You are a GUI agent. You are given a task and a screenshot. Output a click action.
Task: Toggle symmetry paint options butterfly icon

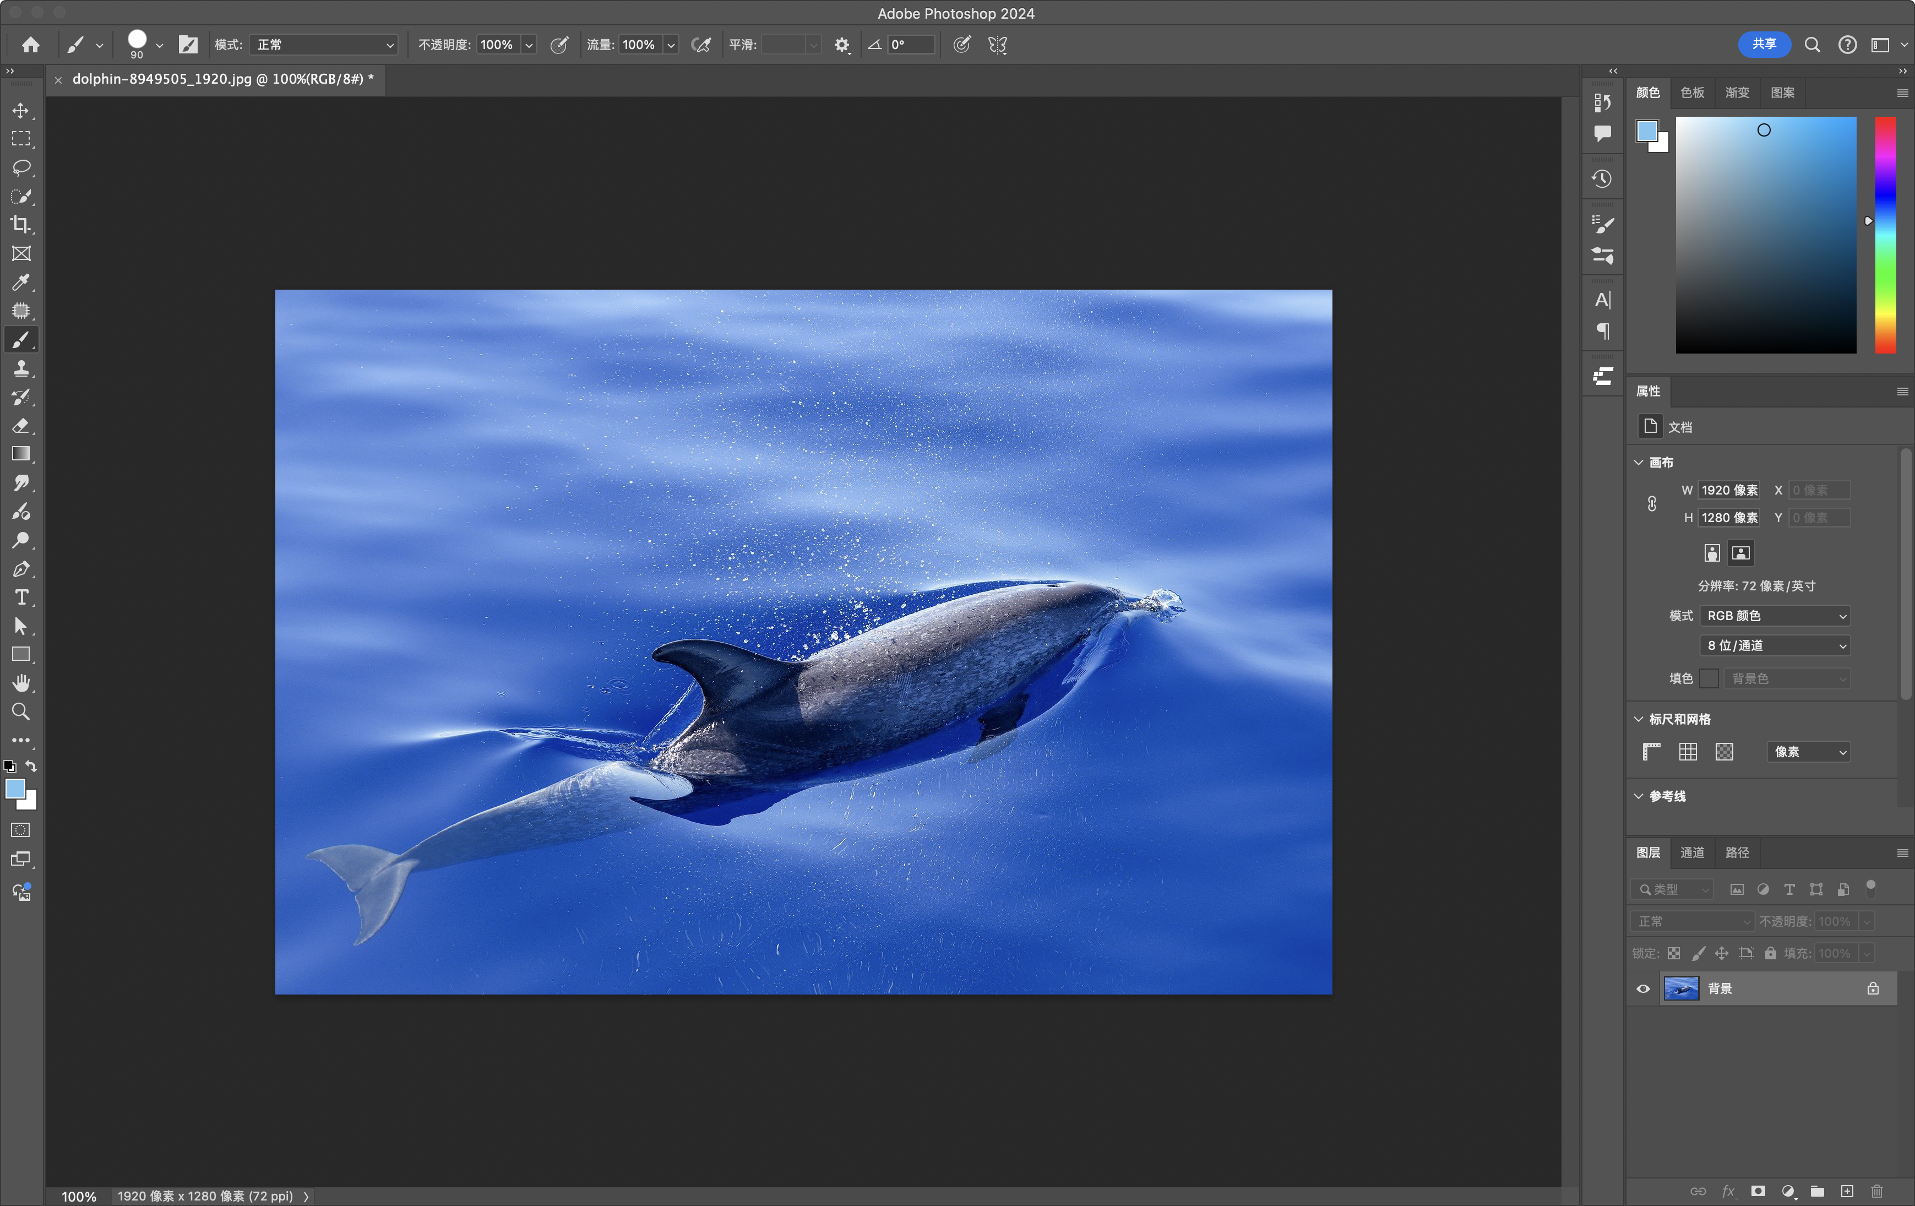point(997,45)
